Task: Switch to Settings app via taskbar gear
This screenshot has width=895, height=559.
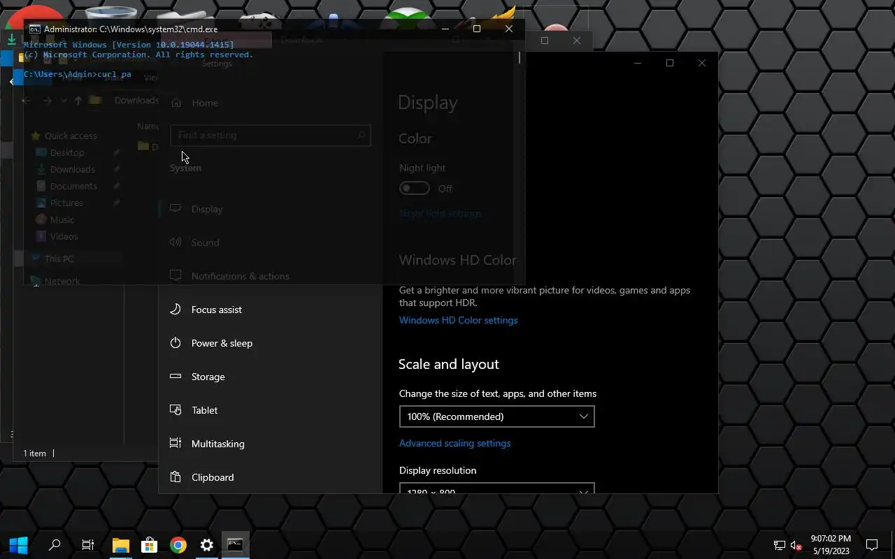Action: tap(207, 545)
